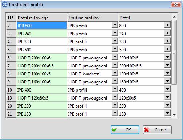The width and height of the screenshot is (183, 140).
Task: Expand the family dropdown in row IPB 500
Action: tap(115, 49)
